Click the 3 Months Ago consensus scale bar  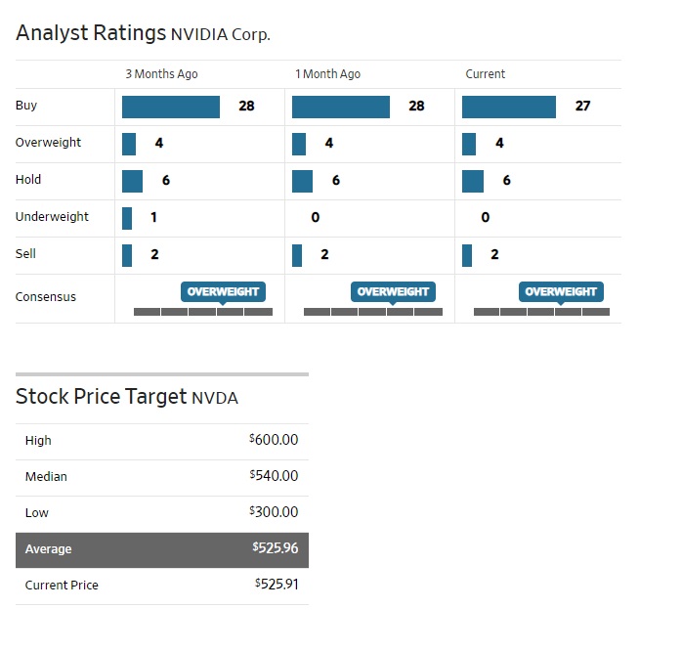pyautogui.click(x=203, y=312)
